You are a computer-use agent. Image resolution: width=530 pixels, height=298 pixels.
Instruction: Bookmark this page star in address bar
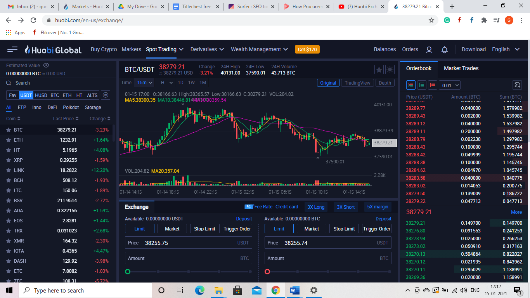(431, 20)
